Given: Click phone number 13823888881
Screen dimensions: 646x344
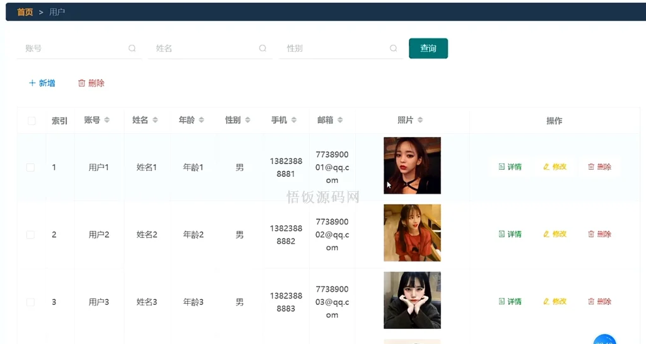Looking at the screenshot, I should point(286,168).
